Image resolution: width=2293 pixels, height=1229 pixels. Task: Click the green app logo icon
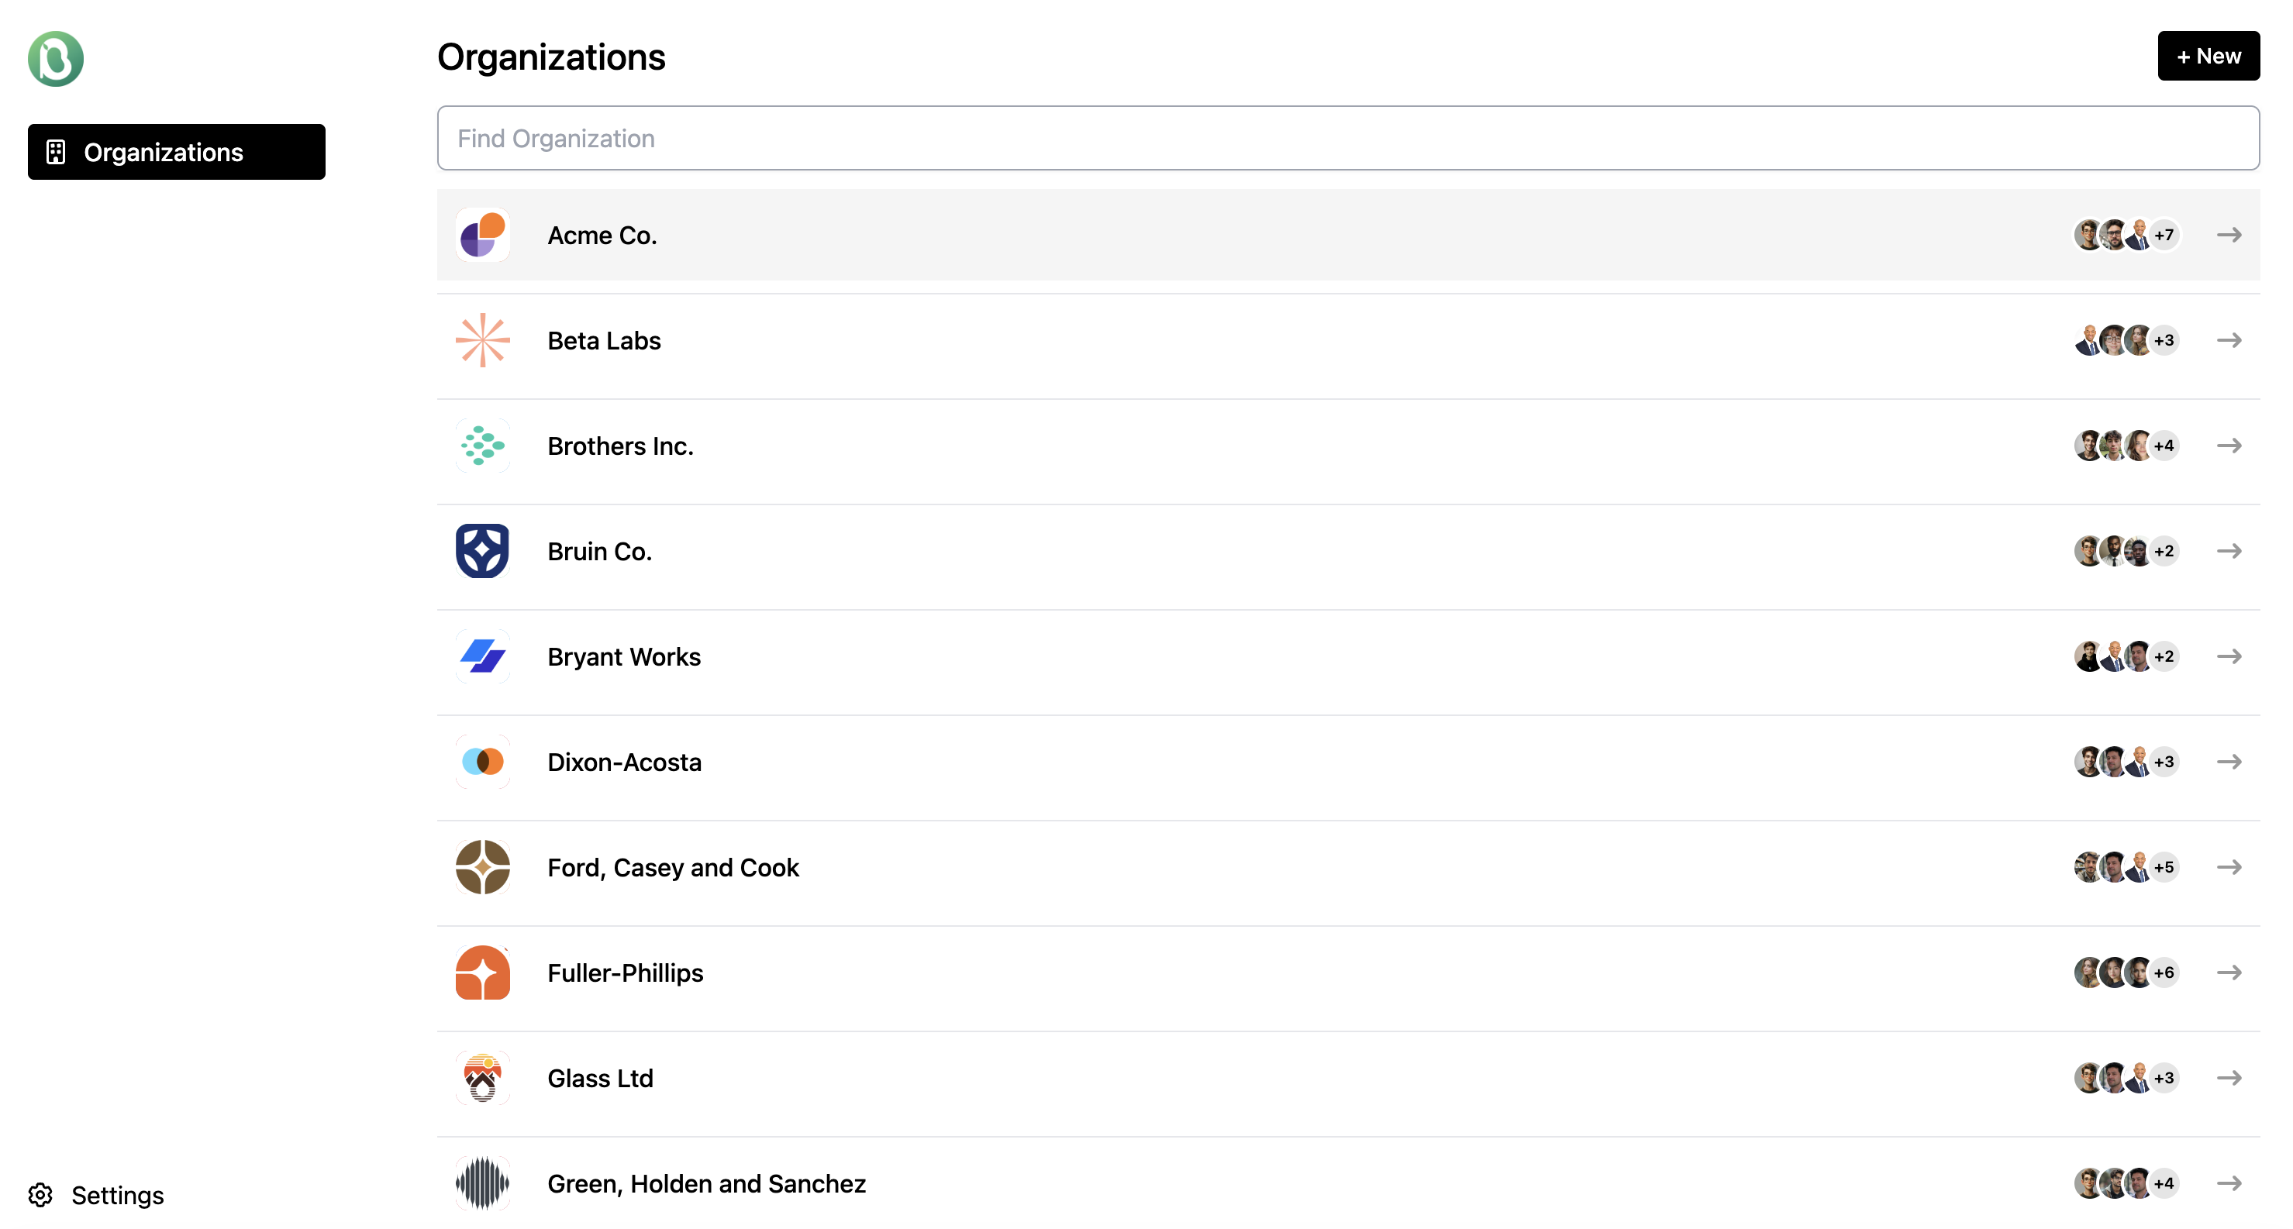coord(55,59)
